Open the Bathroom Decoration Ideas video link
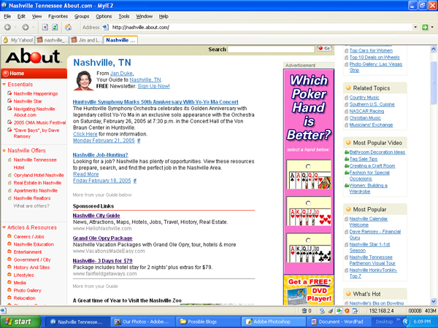Viewport: 438px width, 328px height. point(377,152)
